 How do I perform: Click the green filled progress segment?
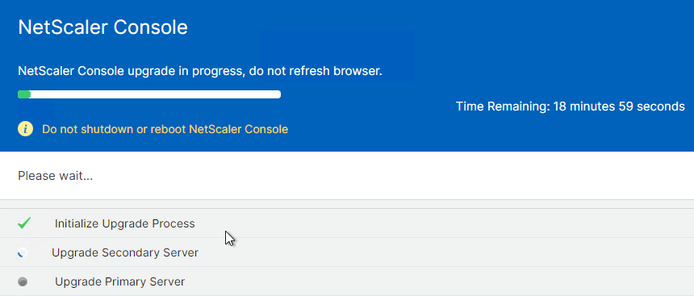coord(24,94)
